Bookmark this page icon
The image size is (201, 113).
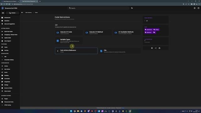[x=152, y=48]
